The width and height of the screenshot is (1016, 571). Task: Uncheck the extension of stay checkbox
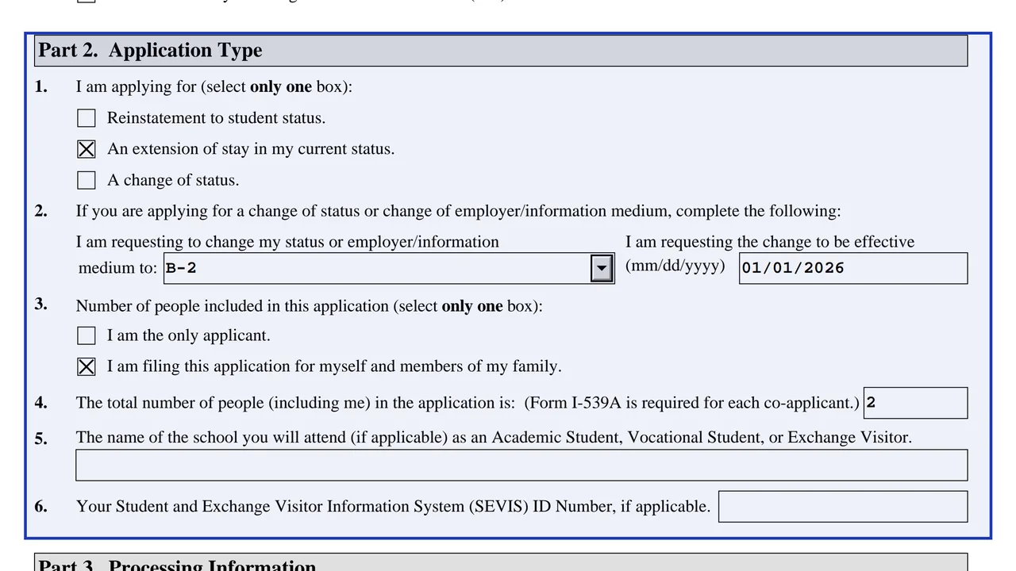point(87,149)
